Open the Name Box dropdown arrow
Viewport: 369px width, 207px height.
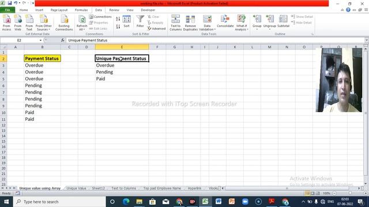point(40,40)
